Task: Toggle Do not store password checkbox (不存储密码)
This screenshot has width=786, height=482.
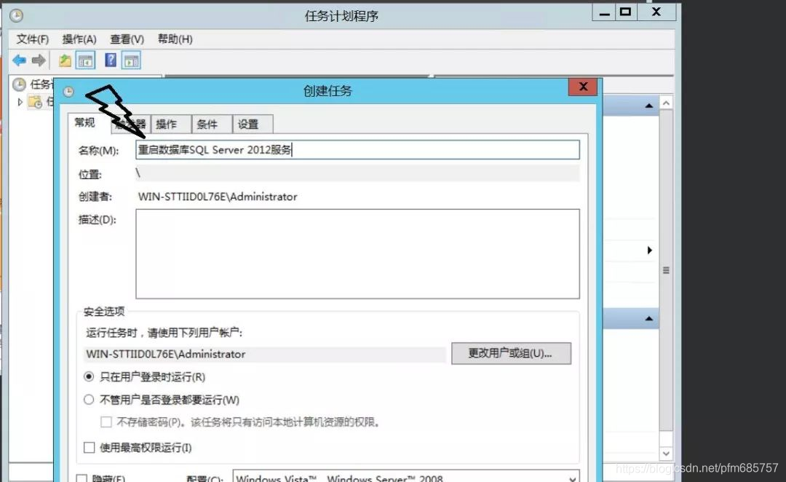Action: click(106, 422)
